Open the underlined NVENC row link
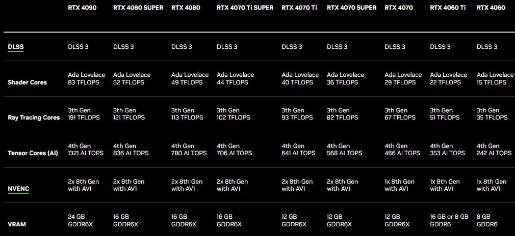This screenshot has width=515, height=236. click(18, 189)
